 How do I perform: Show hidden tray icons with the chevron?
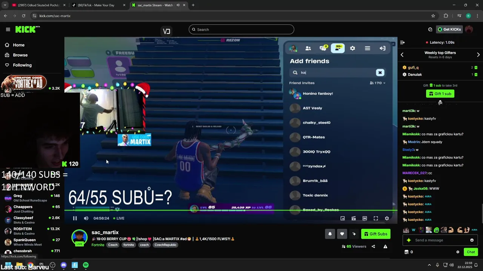[429, 265]
